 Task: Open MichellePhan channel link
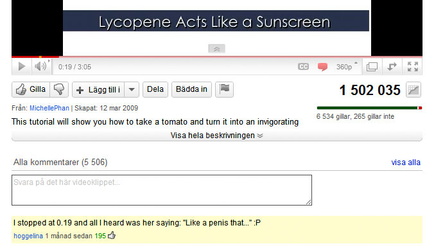tap(49, 108)
